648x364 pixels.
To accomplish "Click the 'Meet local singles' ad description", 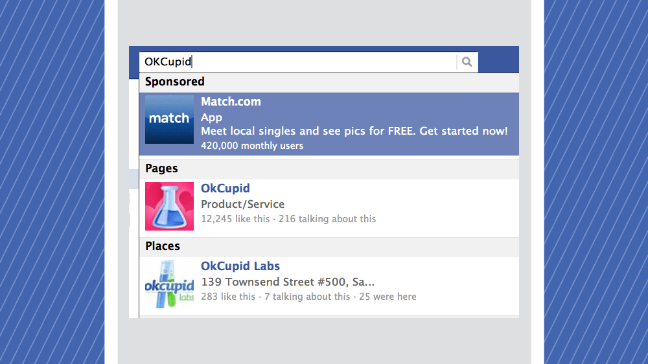I will click(x=354, y=131).
